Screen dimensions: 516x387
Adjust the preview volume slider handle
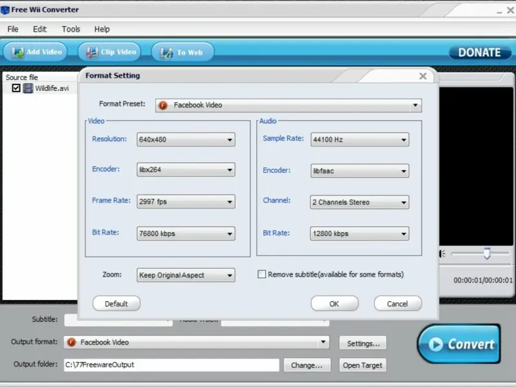click(x=487, y=253)
